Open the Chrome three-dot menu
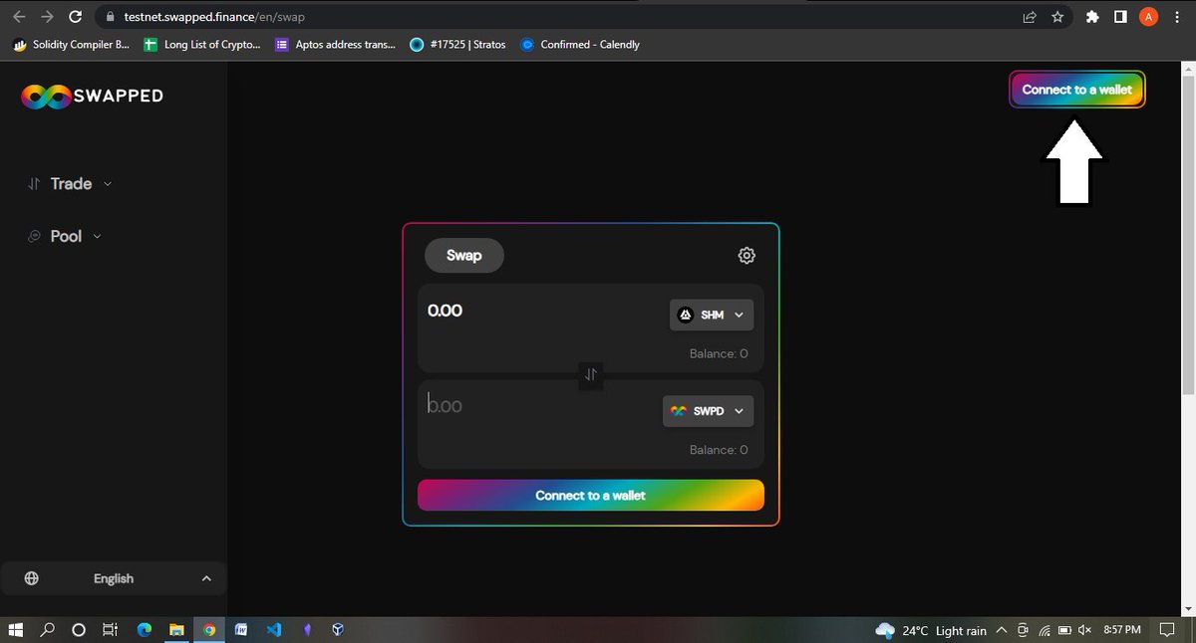 coord(1175,17)
